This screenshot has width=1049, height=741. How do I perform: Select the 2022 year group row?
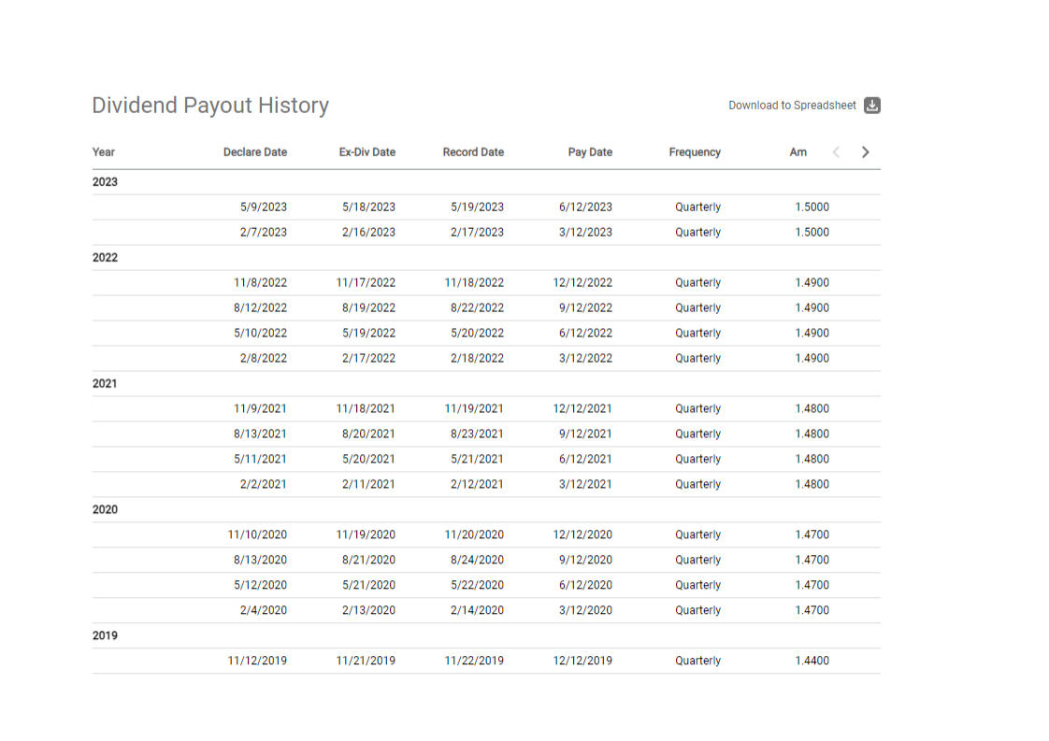tap(486, 258)
